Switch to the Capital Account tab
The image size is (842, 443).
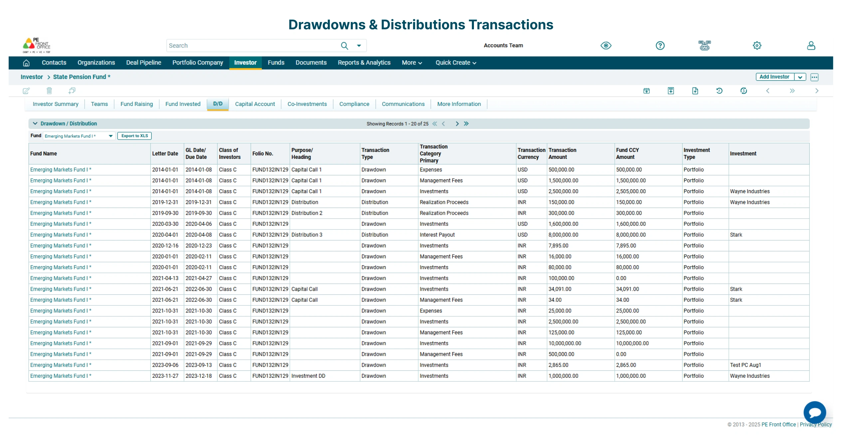click(x=255, y=104)
